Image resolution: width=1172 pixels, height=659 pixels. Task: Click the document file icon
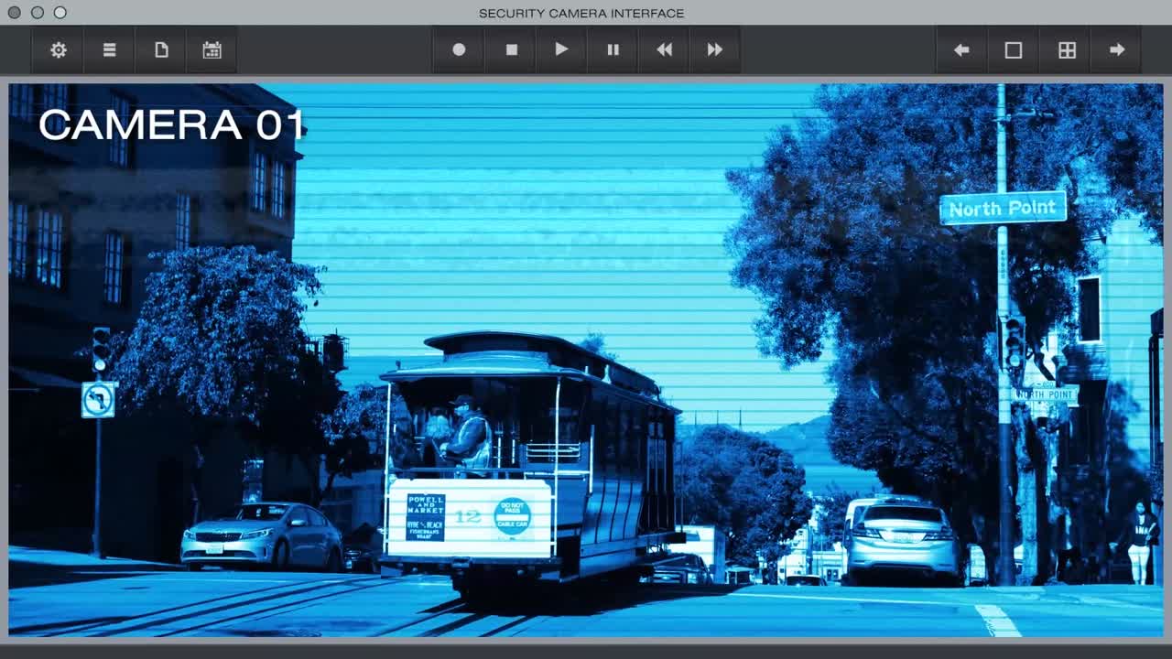point(161,50)
